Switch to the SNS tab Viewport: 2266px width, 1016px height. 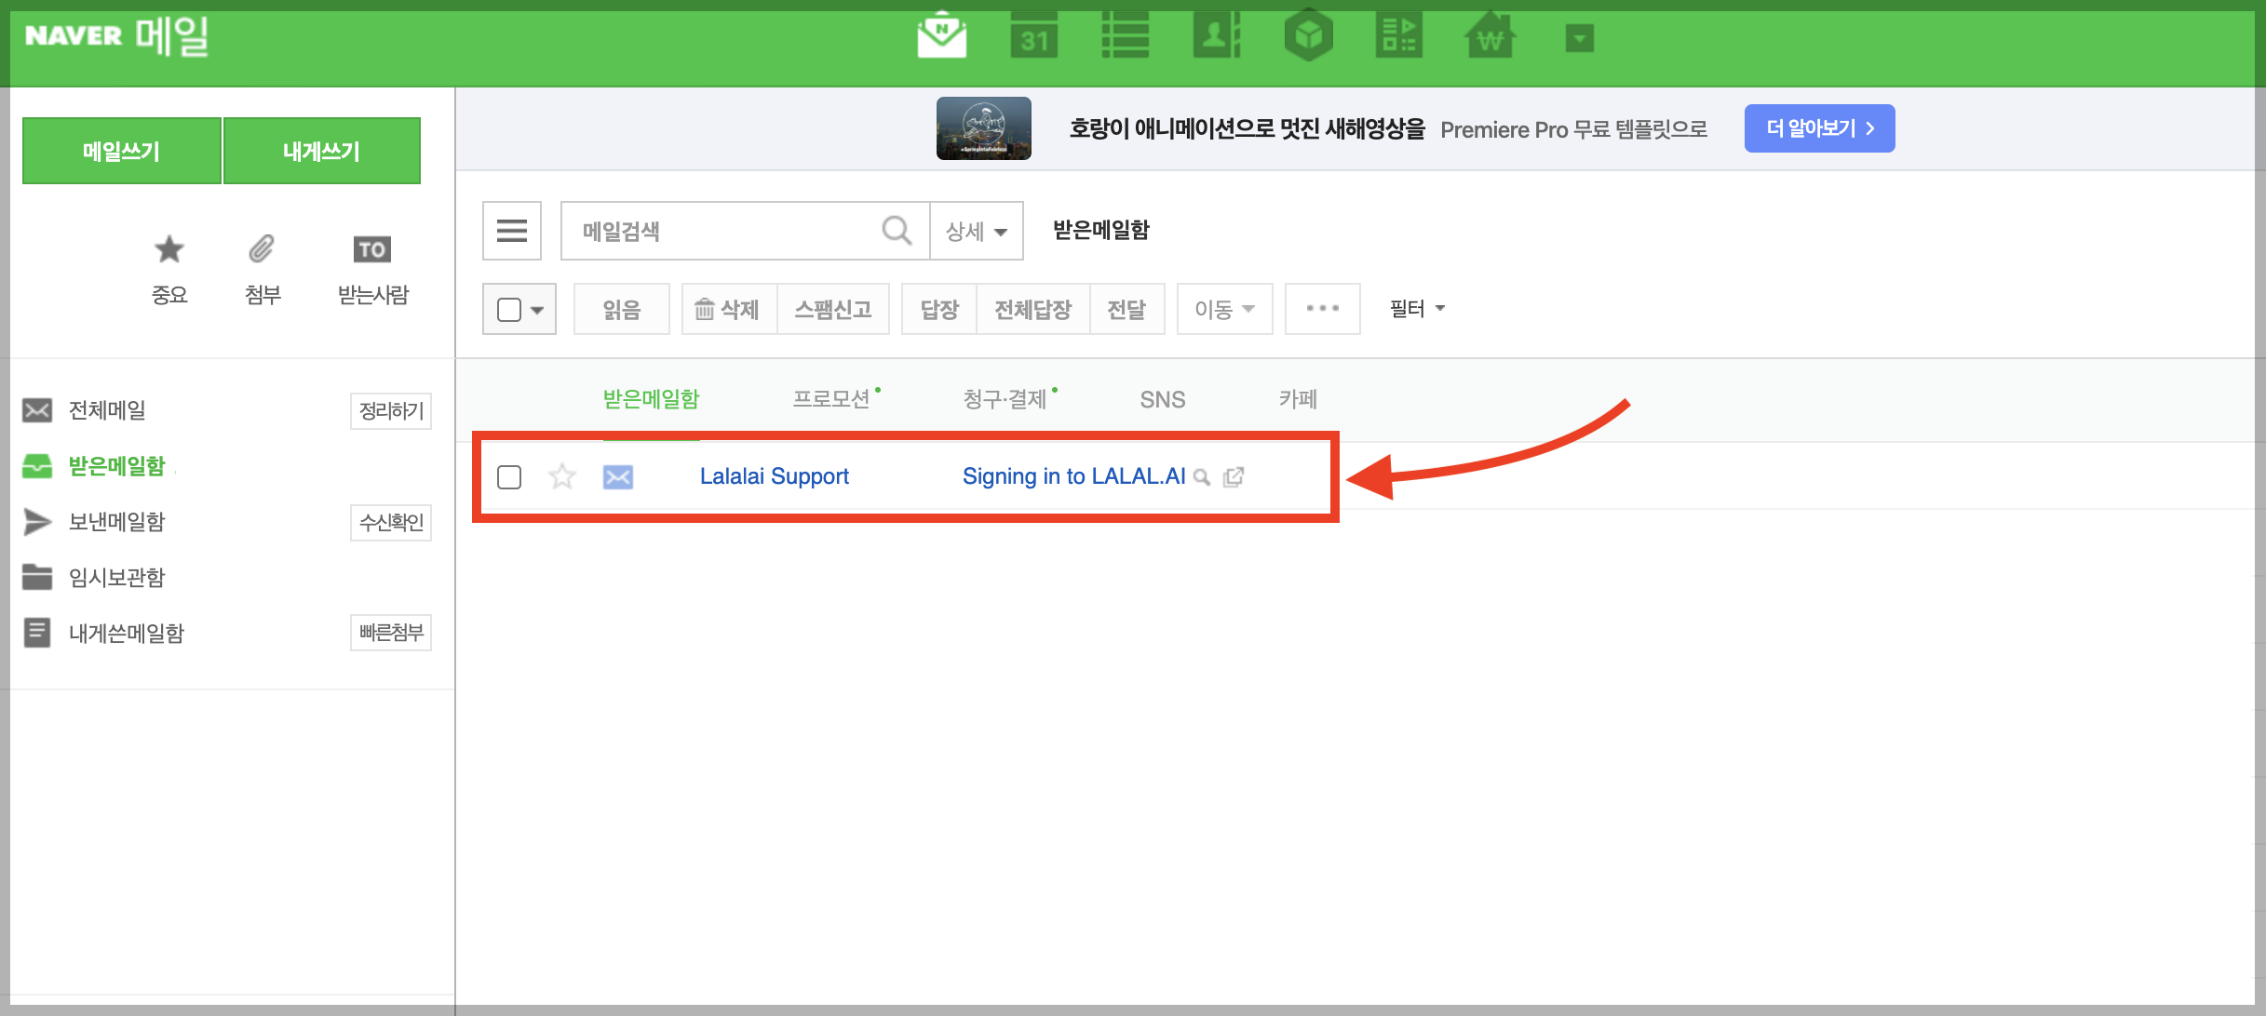click(x=1162, y=399)
